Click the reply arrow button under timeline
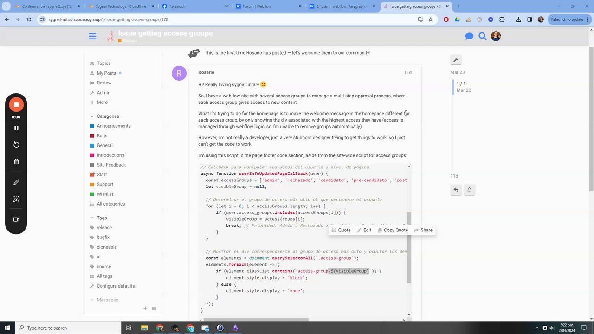The image size is (594, 334). pyautogui.click(x=456, y=190)
